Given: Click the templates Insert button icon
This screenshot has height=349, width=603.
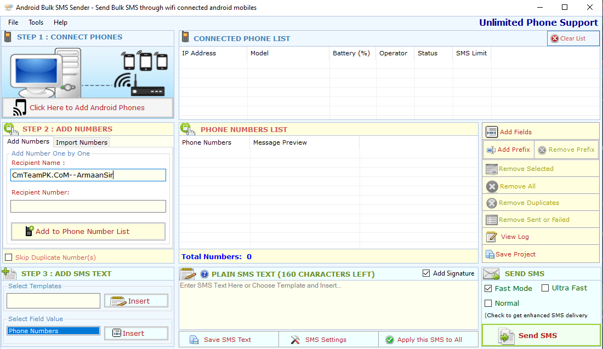Looking at the screenshot, I should 118,301.
